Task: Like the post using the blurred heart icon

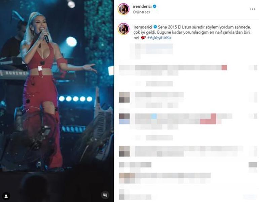Action: point(121,165)
